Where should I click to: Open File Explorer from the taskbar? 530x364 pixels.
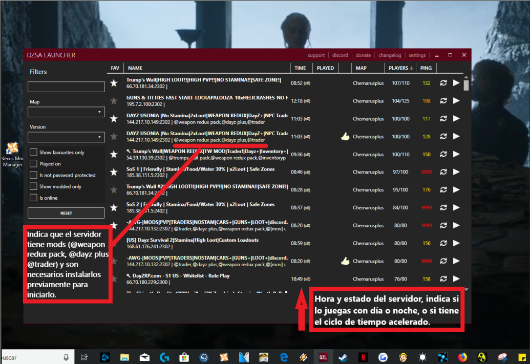pyautogui.click(x=125, y=357)
